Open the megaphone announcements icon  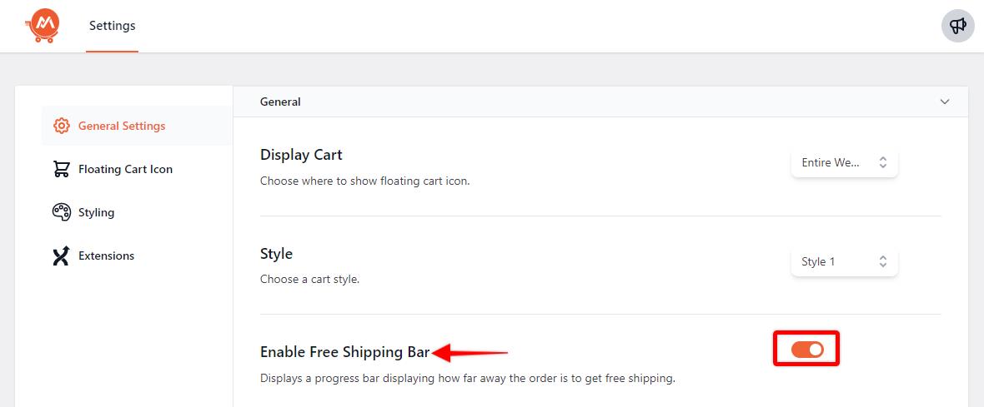pos(958,26)
